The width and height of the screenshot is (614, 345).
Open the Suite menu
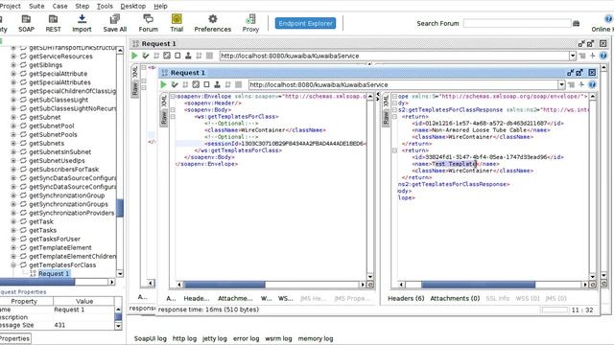[x=36, y=6]
